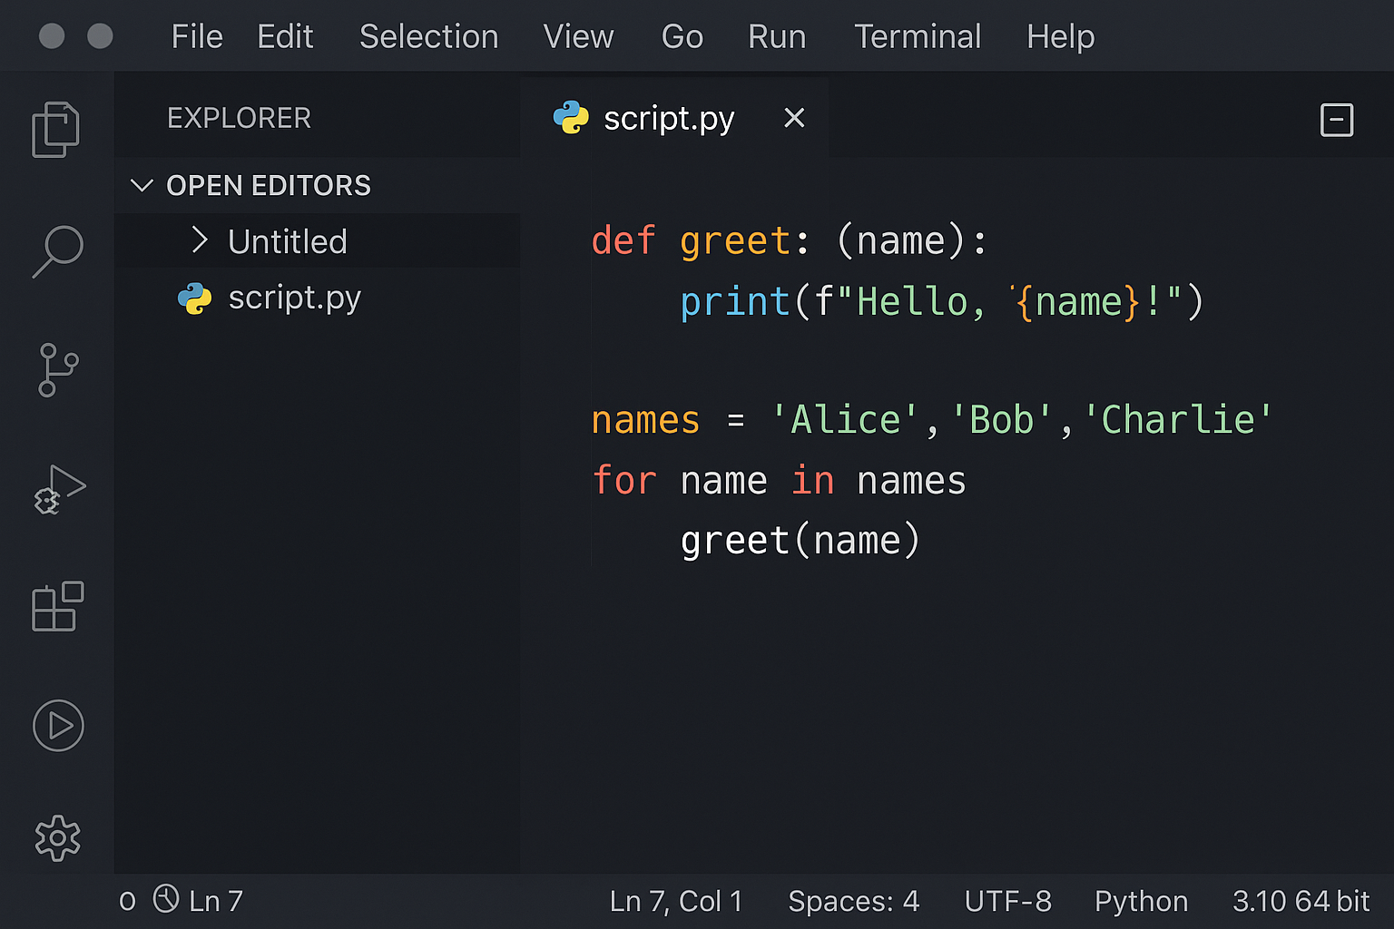Open the Python language mode selector
This screenshot has height=929, width=1394.
point(1141,901)
